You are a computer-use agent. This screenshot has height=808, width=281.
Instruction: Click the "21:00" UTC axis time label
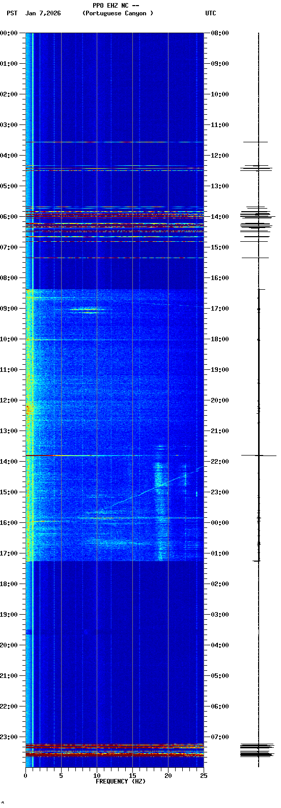(220, 431)
